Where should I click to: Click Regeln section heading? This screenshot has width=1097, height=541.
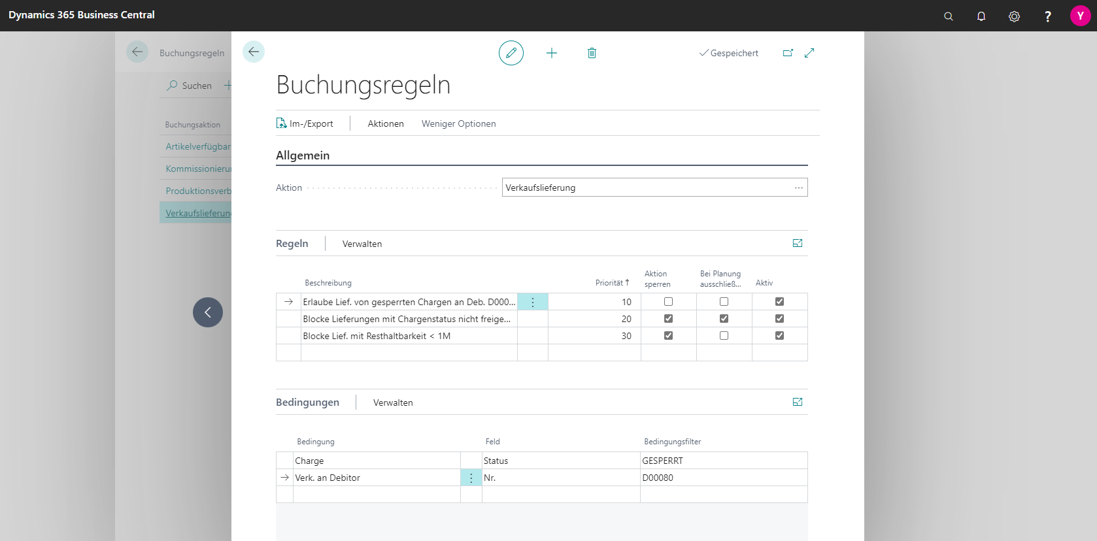292,243
